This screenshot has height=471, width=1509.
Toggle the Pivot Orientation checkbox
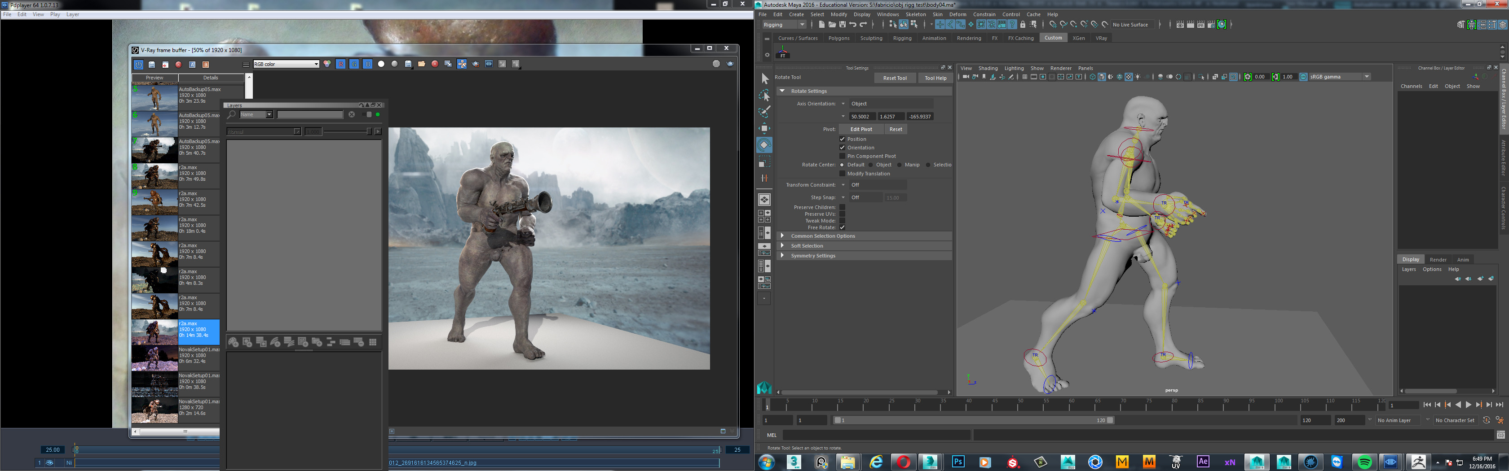(x=843, y=148)
